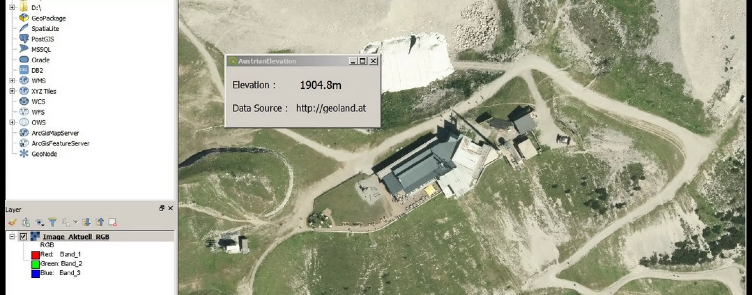Expand the WMS node
Viewport: 752px width, 295px height.
[12, 81]
